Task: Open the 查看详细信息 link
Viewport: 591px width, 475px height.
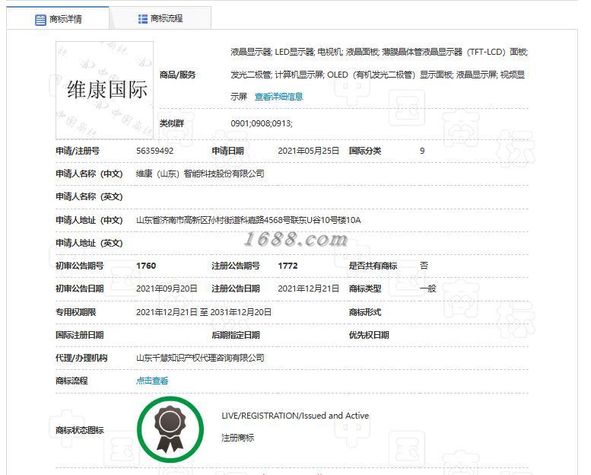Action: 278,97
